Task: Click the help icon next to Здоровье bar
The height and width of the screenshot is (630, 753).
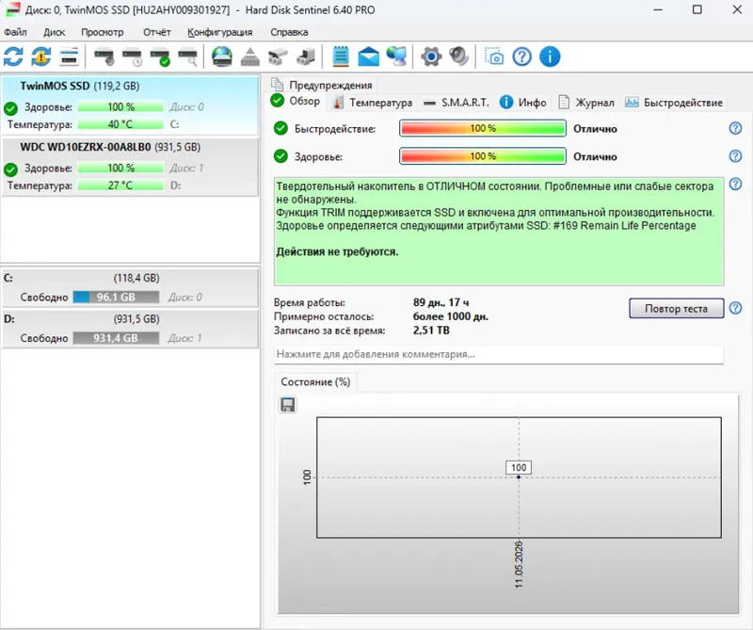Action: (735, 156)
